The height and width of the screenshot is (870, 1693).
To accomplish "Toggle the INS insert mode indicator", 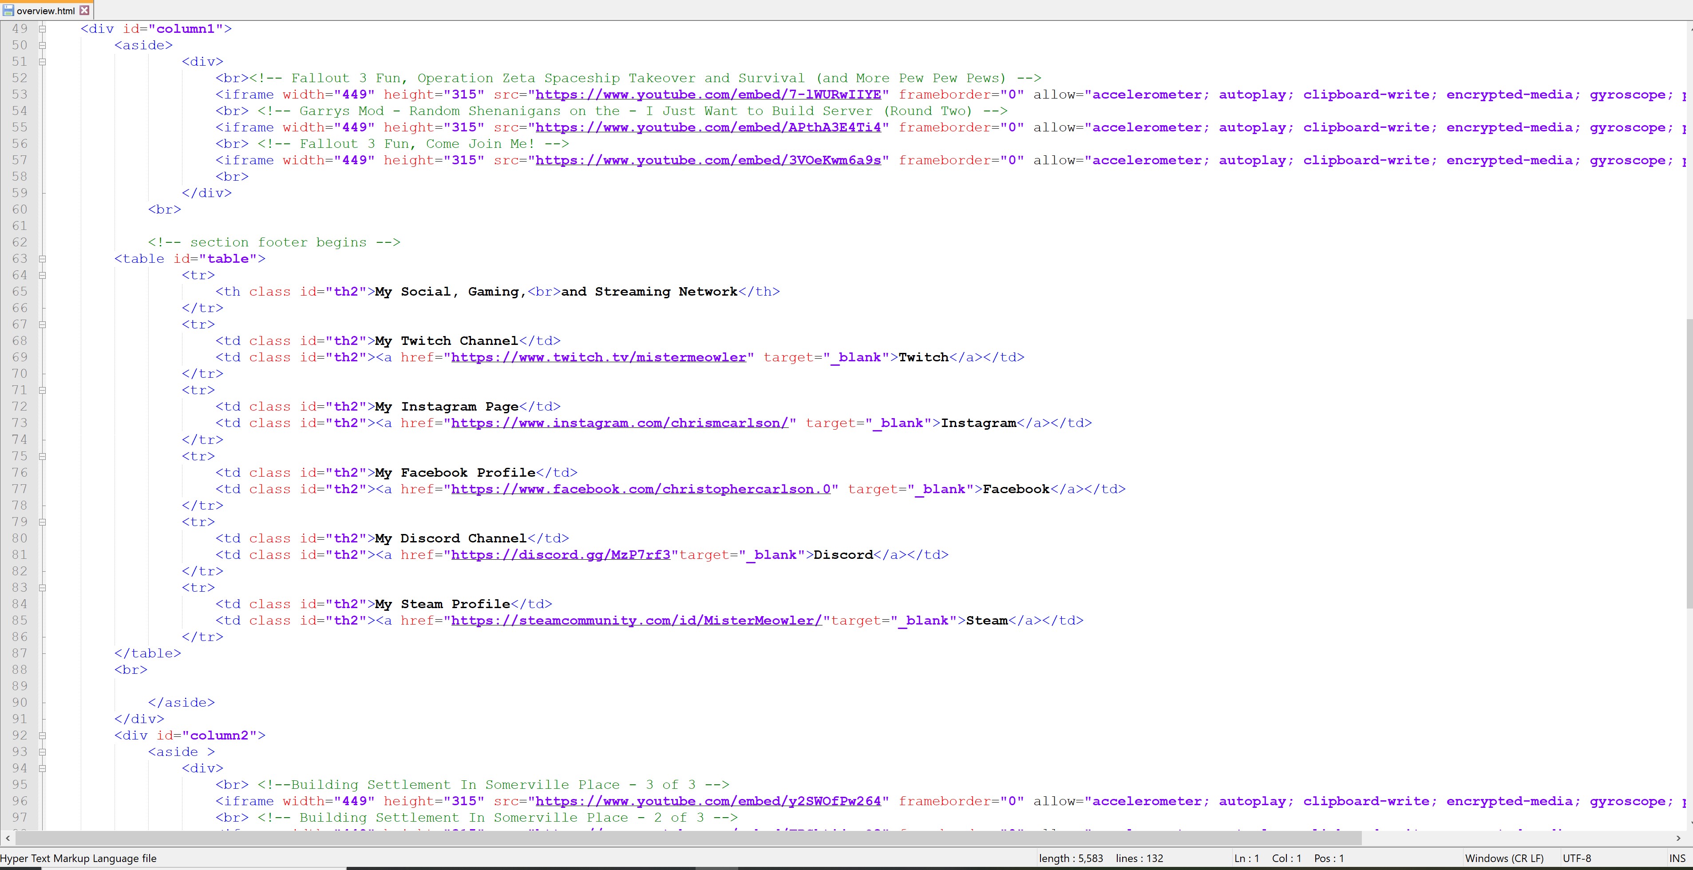I will (x=1677, y=858).
